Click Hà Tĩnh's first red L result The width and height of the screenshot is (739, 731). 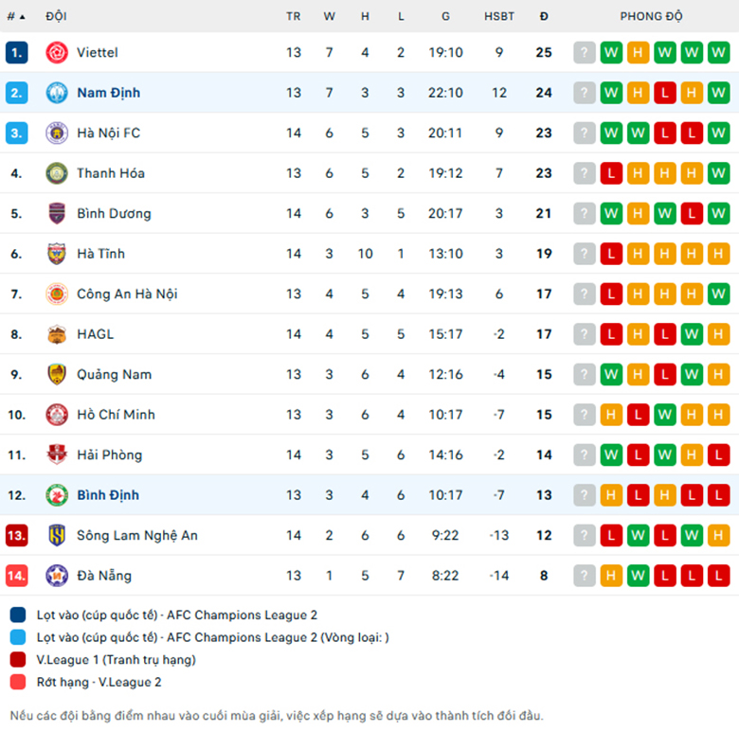tap(611, 254)
